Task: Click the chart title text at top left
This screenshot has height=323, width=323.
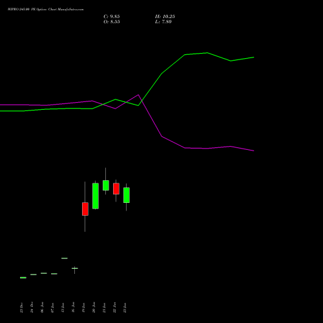Action: (45, 10)
